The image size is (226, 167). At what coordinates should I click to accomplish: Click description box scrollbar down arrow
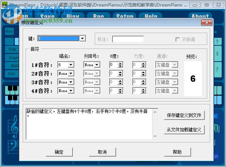pyautogui.click(x=155, y=136)
